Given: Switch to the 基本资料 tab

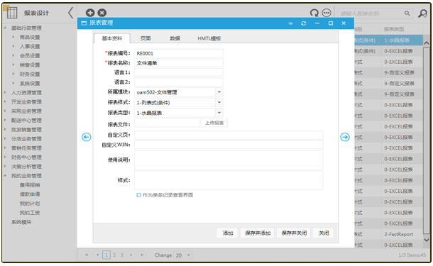Looking at the screenshot, I should 112,38.
